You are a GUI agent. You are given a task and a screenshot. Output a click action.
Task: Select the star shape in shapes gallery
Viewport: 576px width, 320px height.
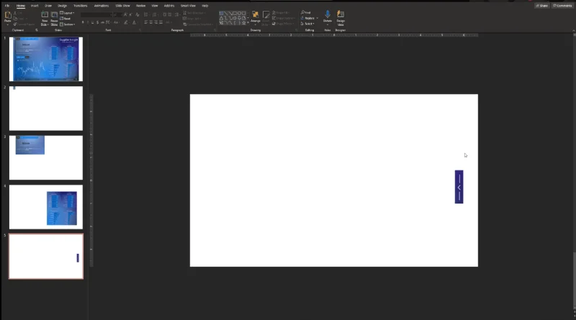click(x=243, y=23)
